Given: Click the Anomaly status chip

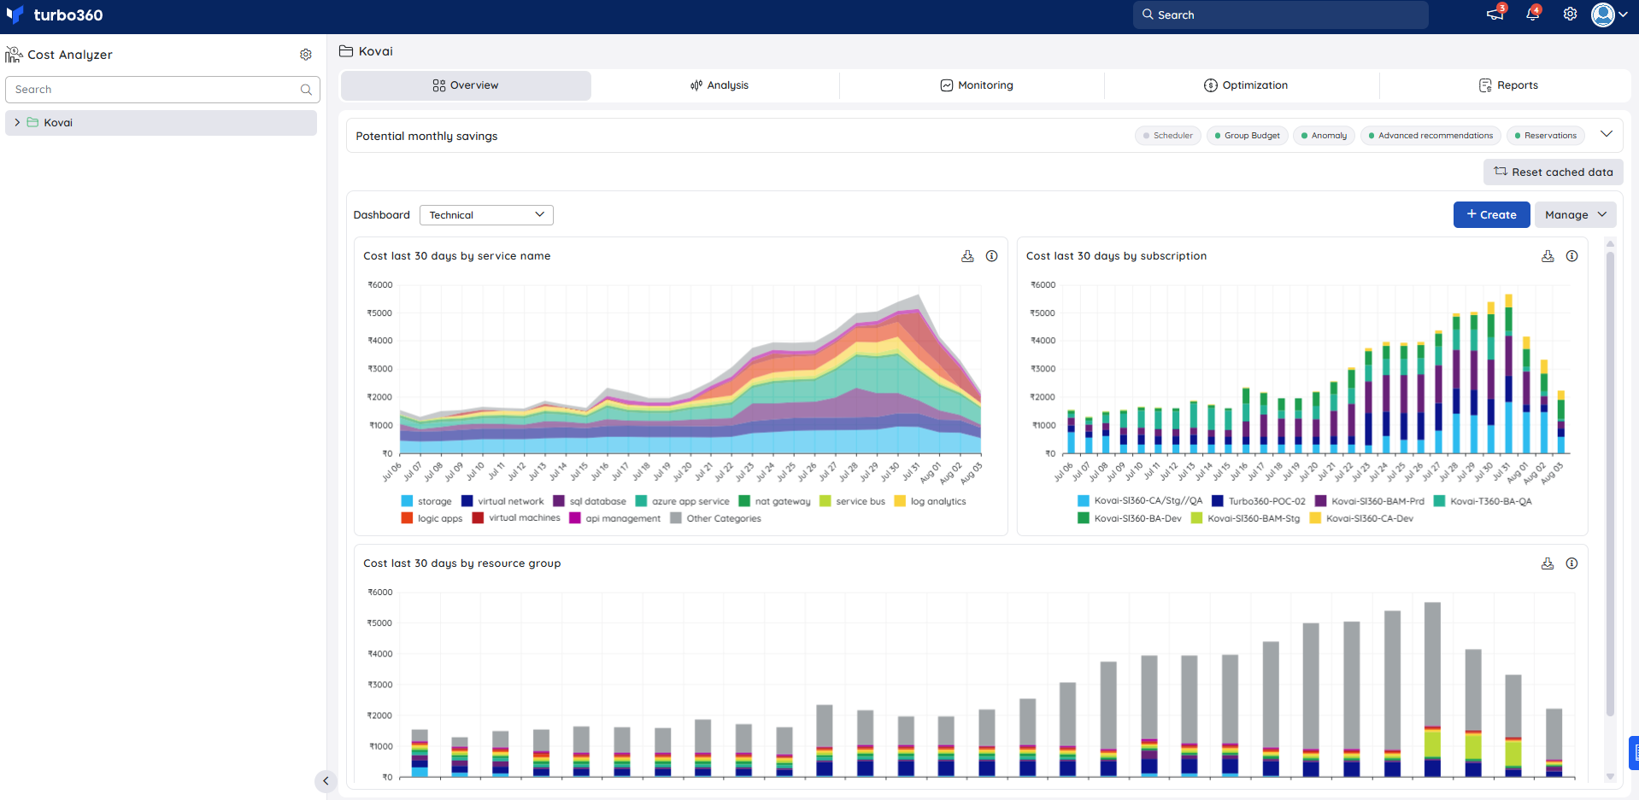Looking at the screenshot, I should coord(1324,136).
